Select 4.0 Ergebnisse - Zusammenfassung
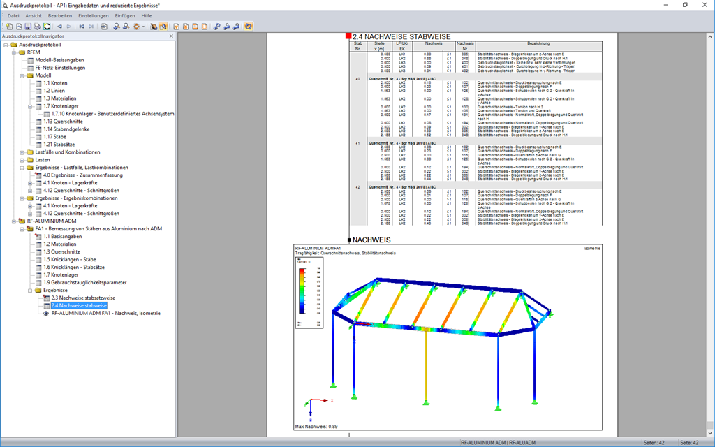Viewport: 715px width, 447px height. click(x=83, y=175)
